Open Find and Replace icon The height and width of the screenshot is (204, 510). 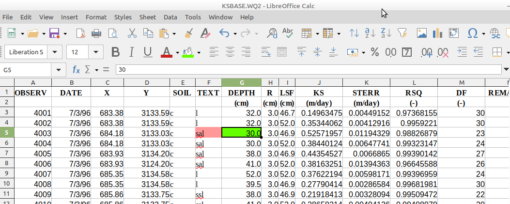[272, 33]
